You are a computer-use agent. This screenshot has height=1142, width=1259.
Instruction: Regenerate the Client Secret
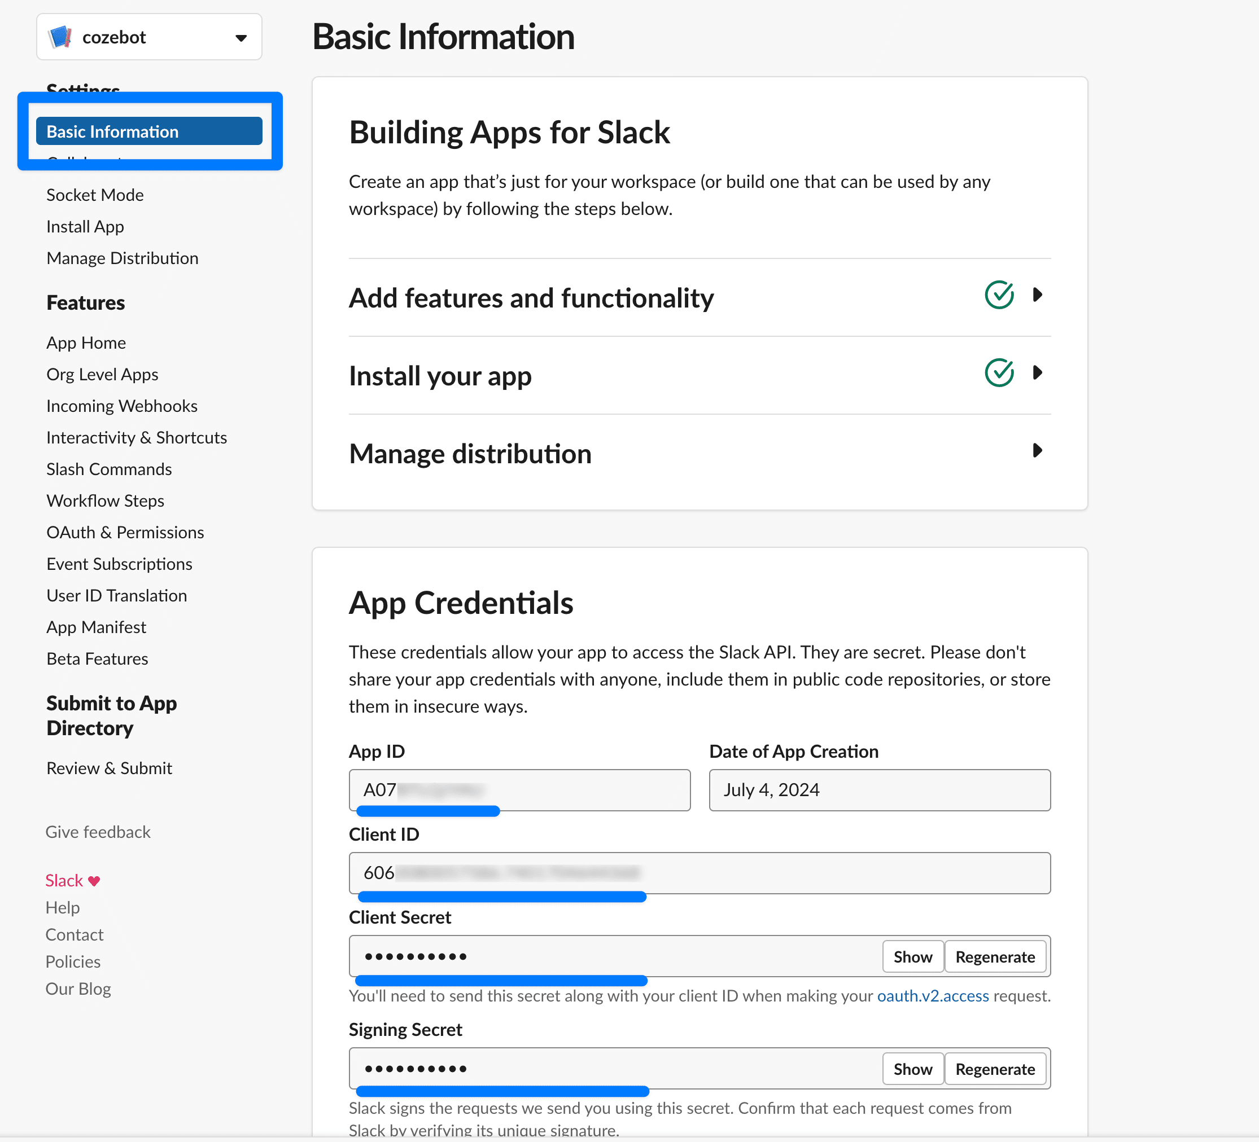pos(995,957)
